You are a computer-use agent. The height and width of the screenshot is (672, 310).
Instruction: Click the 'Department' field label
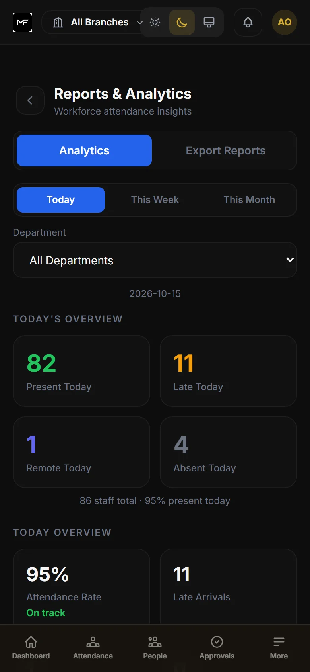(39, 232)
